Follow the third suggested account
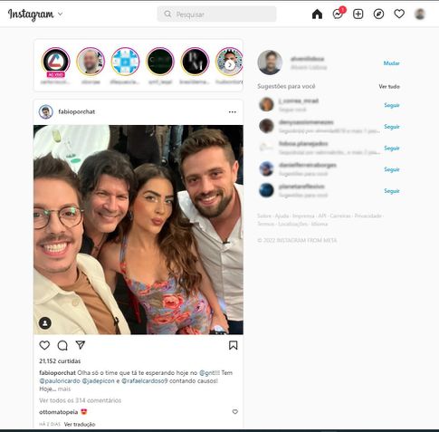This screenshot has height=432, width=439. (x=392, y=148)
